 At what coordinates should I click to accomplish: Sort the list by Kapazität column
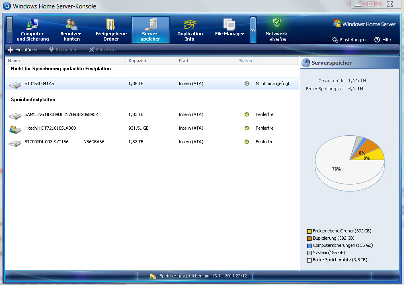(138, 61)
